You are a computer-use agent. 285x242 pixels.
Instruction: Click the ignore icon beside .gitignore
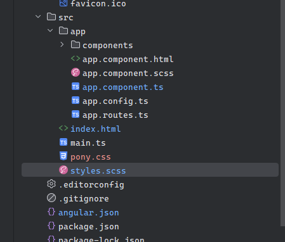point(51,198)
